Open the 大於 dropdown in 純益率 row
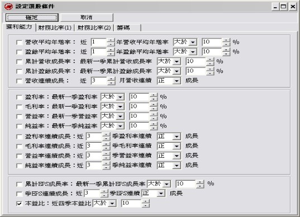300x217 pixels. 112,126
